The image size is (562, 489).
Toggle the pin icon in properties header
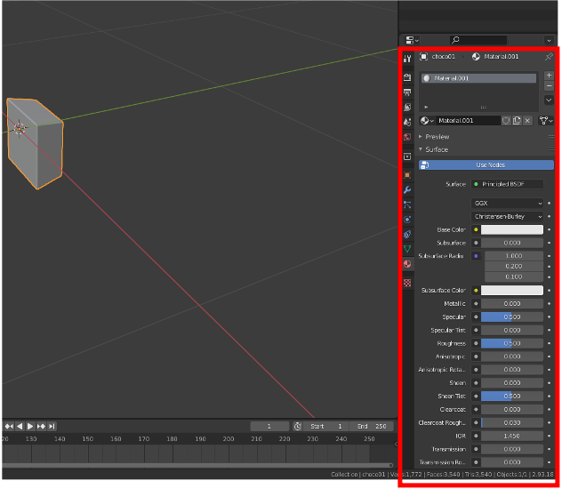[549, 57]
